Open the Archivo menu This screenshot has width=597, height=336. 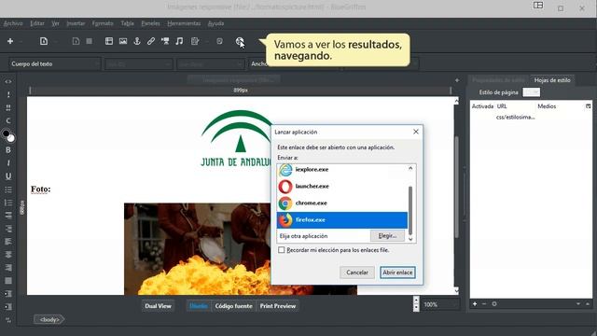13,23
